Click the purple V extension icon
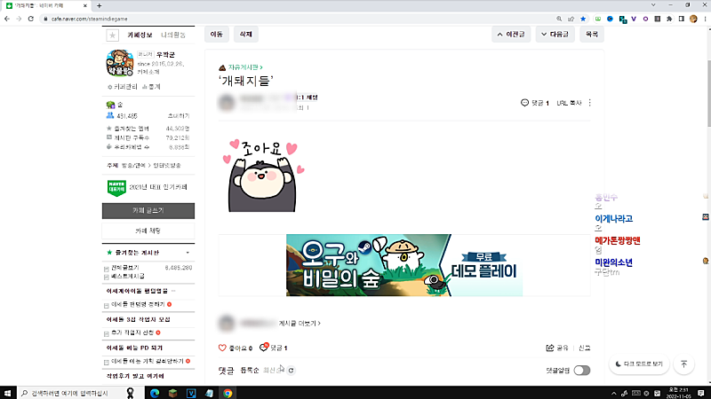The width and height of the screenshot is (711, 399). click(x=634, y=19)
